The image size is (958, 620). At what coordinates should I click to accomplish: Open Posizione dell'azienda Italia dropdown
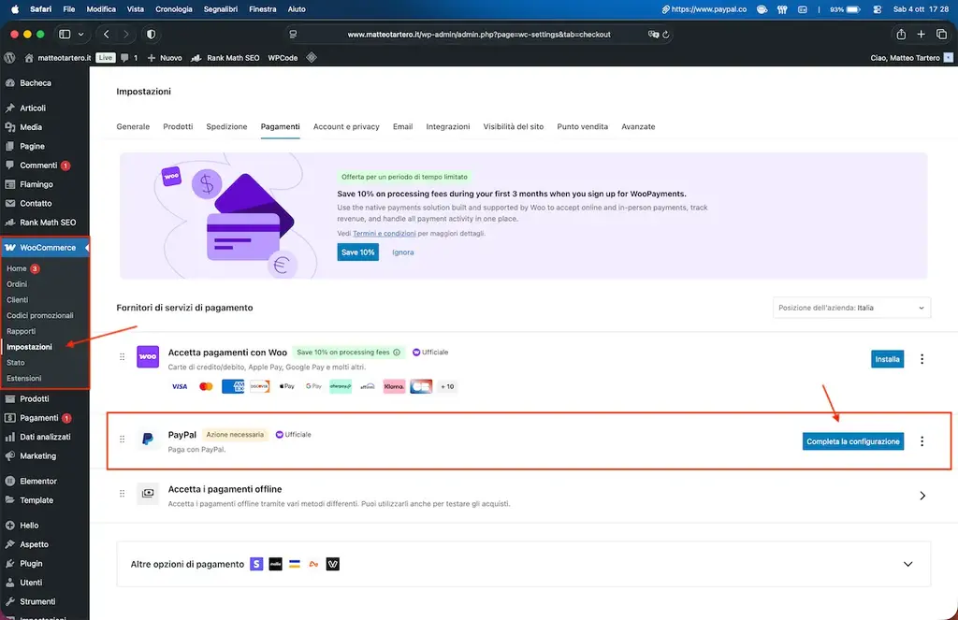[851, 308]
